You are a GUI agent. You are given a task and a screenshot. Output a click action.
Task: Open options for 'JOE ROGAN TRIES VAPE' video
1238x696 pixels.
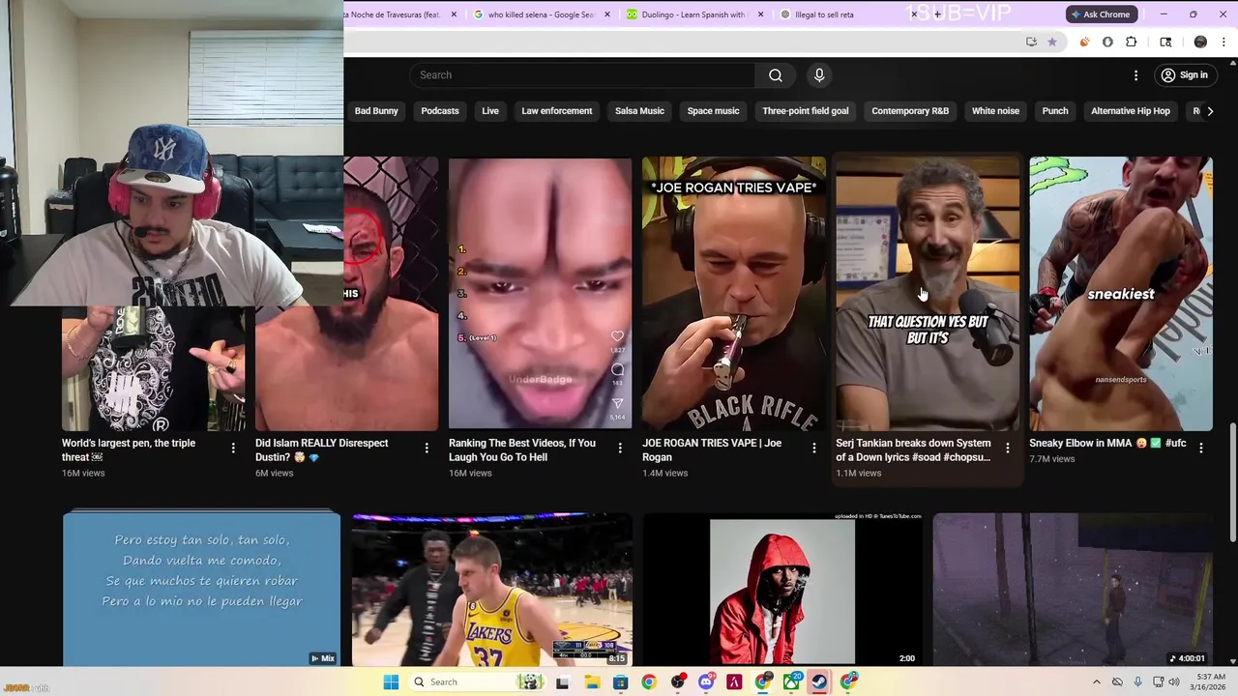pyautogui.click(x=813, y=448)
